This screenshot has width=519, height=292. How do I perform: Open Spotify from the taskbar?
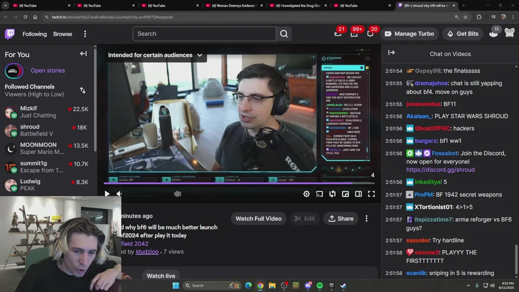click(x=320, y=286)
